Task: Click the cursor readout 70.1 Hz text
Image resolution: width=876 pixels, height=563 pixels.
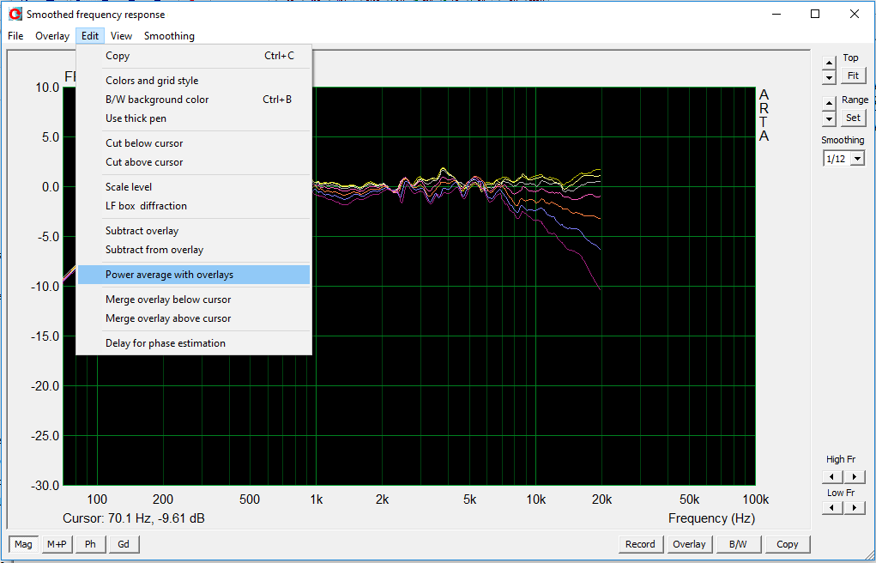Action: click(134, 518)
